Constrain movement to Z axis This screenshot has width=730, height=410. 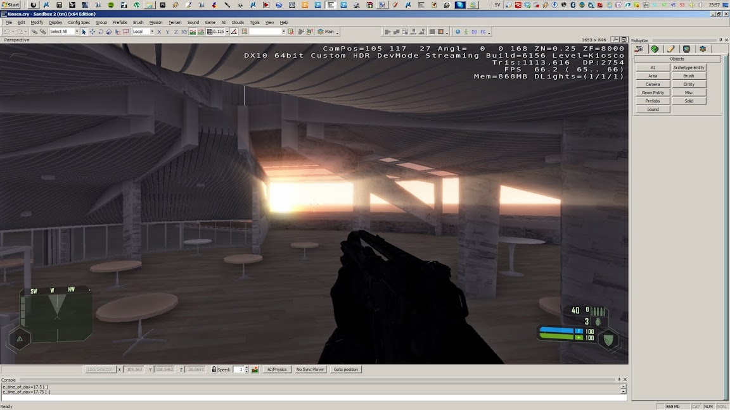[176, 32]
